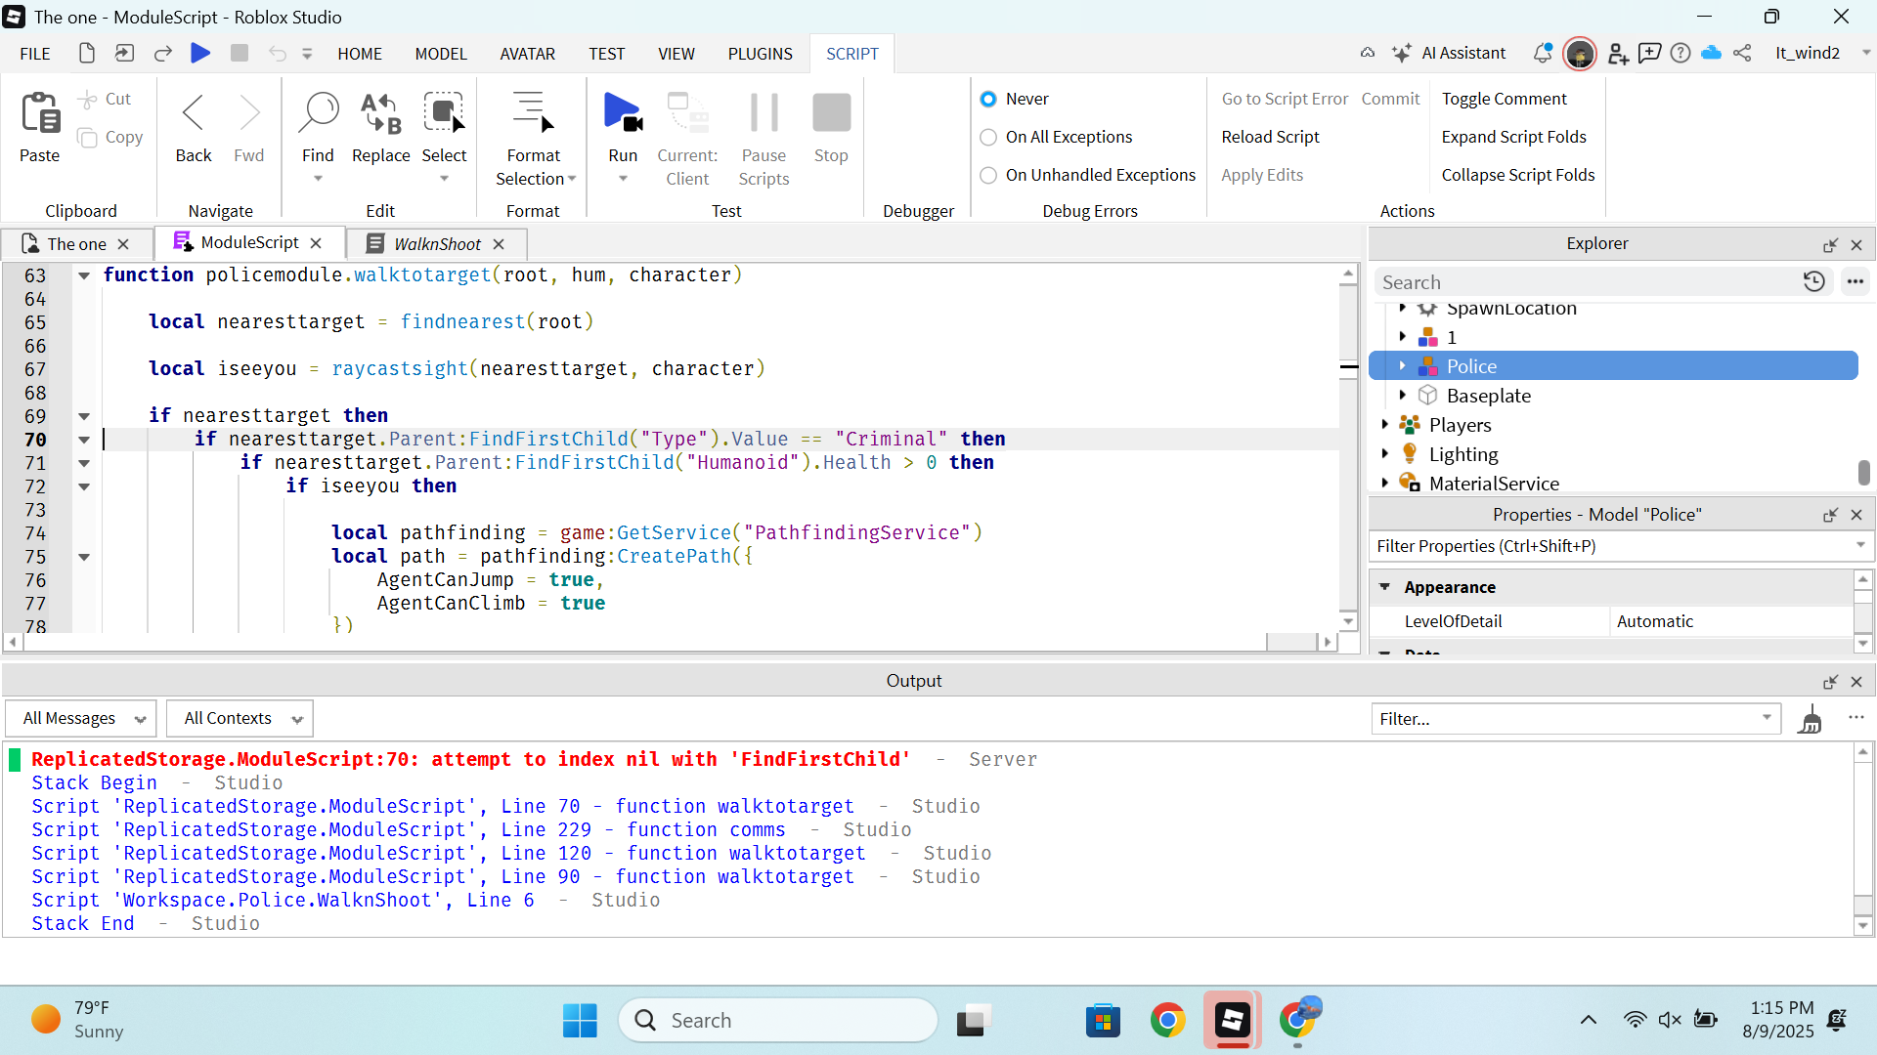1877x1055 pixels.
Task: Enable break On All Exceptions
Action: (x=989, y=137)
